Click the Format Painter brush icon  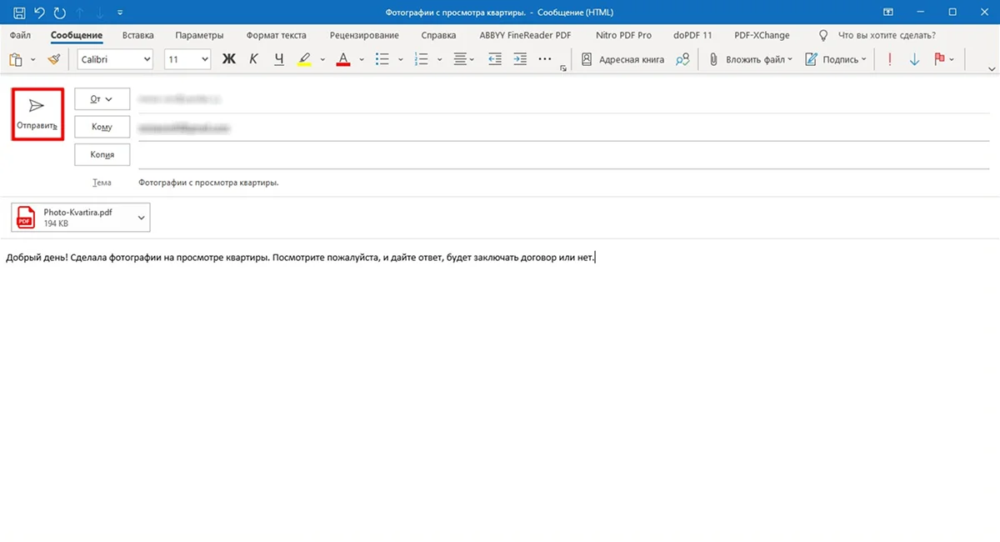54,59
